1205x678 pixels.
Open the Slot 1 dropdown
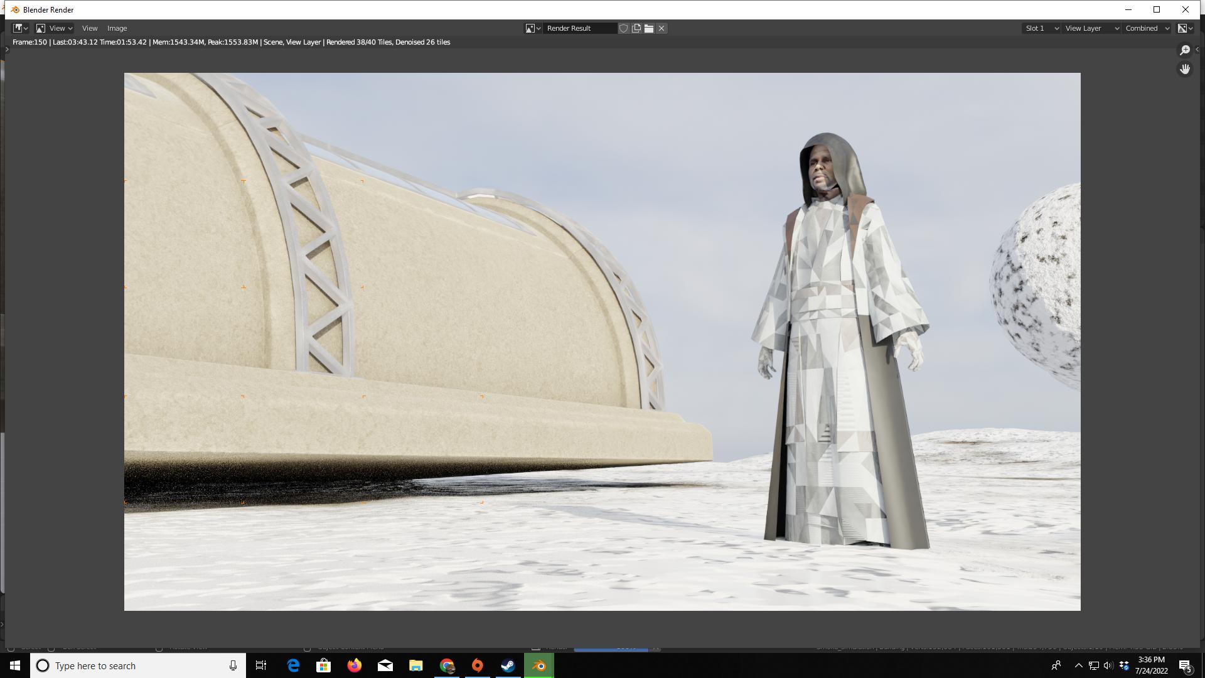click(1042, 28)
